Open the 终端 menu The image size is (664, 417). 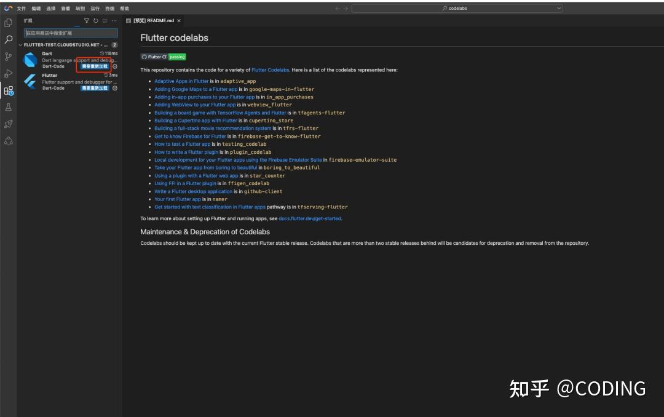point(109,9)
